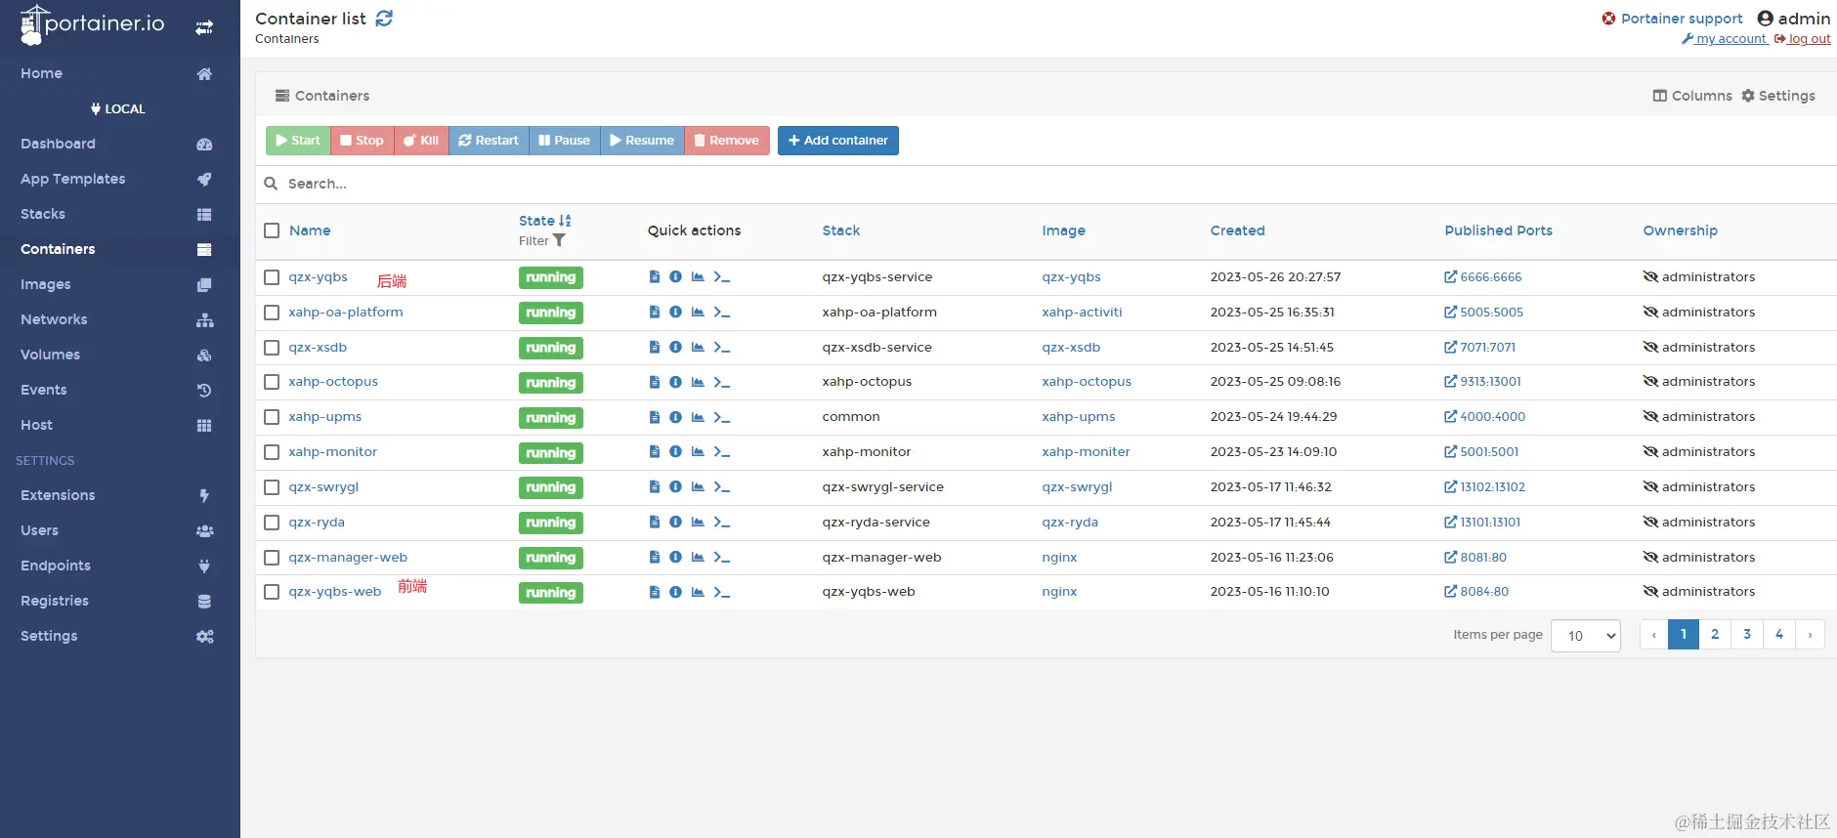Open inspect info icon for qzx-yqbs row
This screenshot has height=838, width=1837.
tap(675, 277)
